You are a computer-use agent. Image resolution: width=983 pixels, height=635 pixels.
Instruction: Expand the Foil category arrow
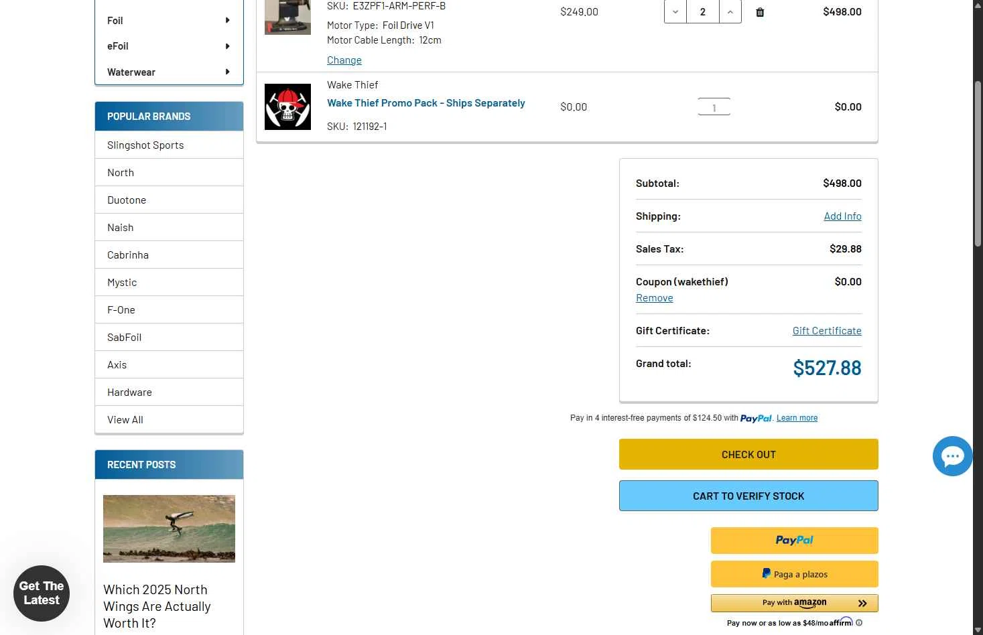[x=228, y=20]
